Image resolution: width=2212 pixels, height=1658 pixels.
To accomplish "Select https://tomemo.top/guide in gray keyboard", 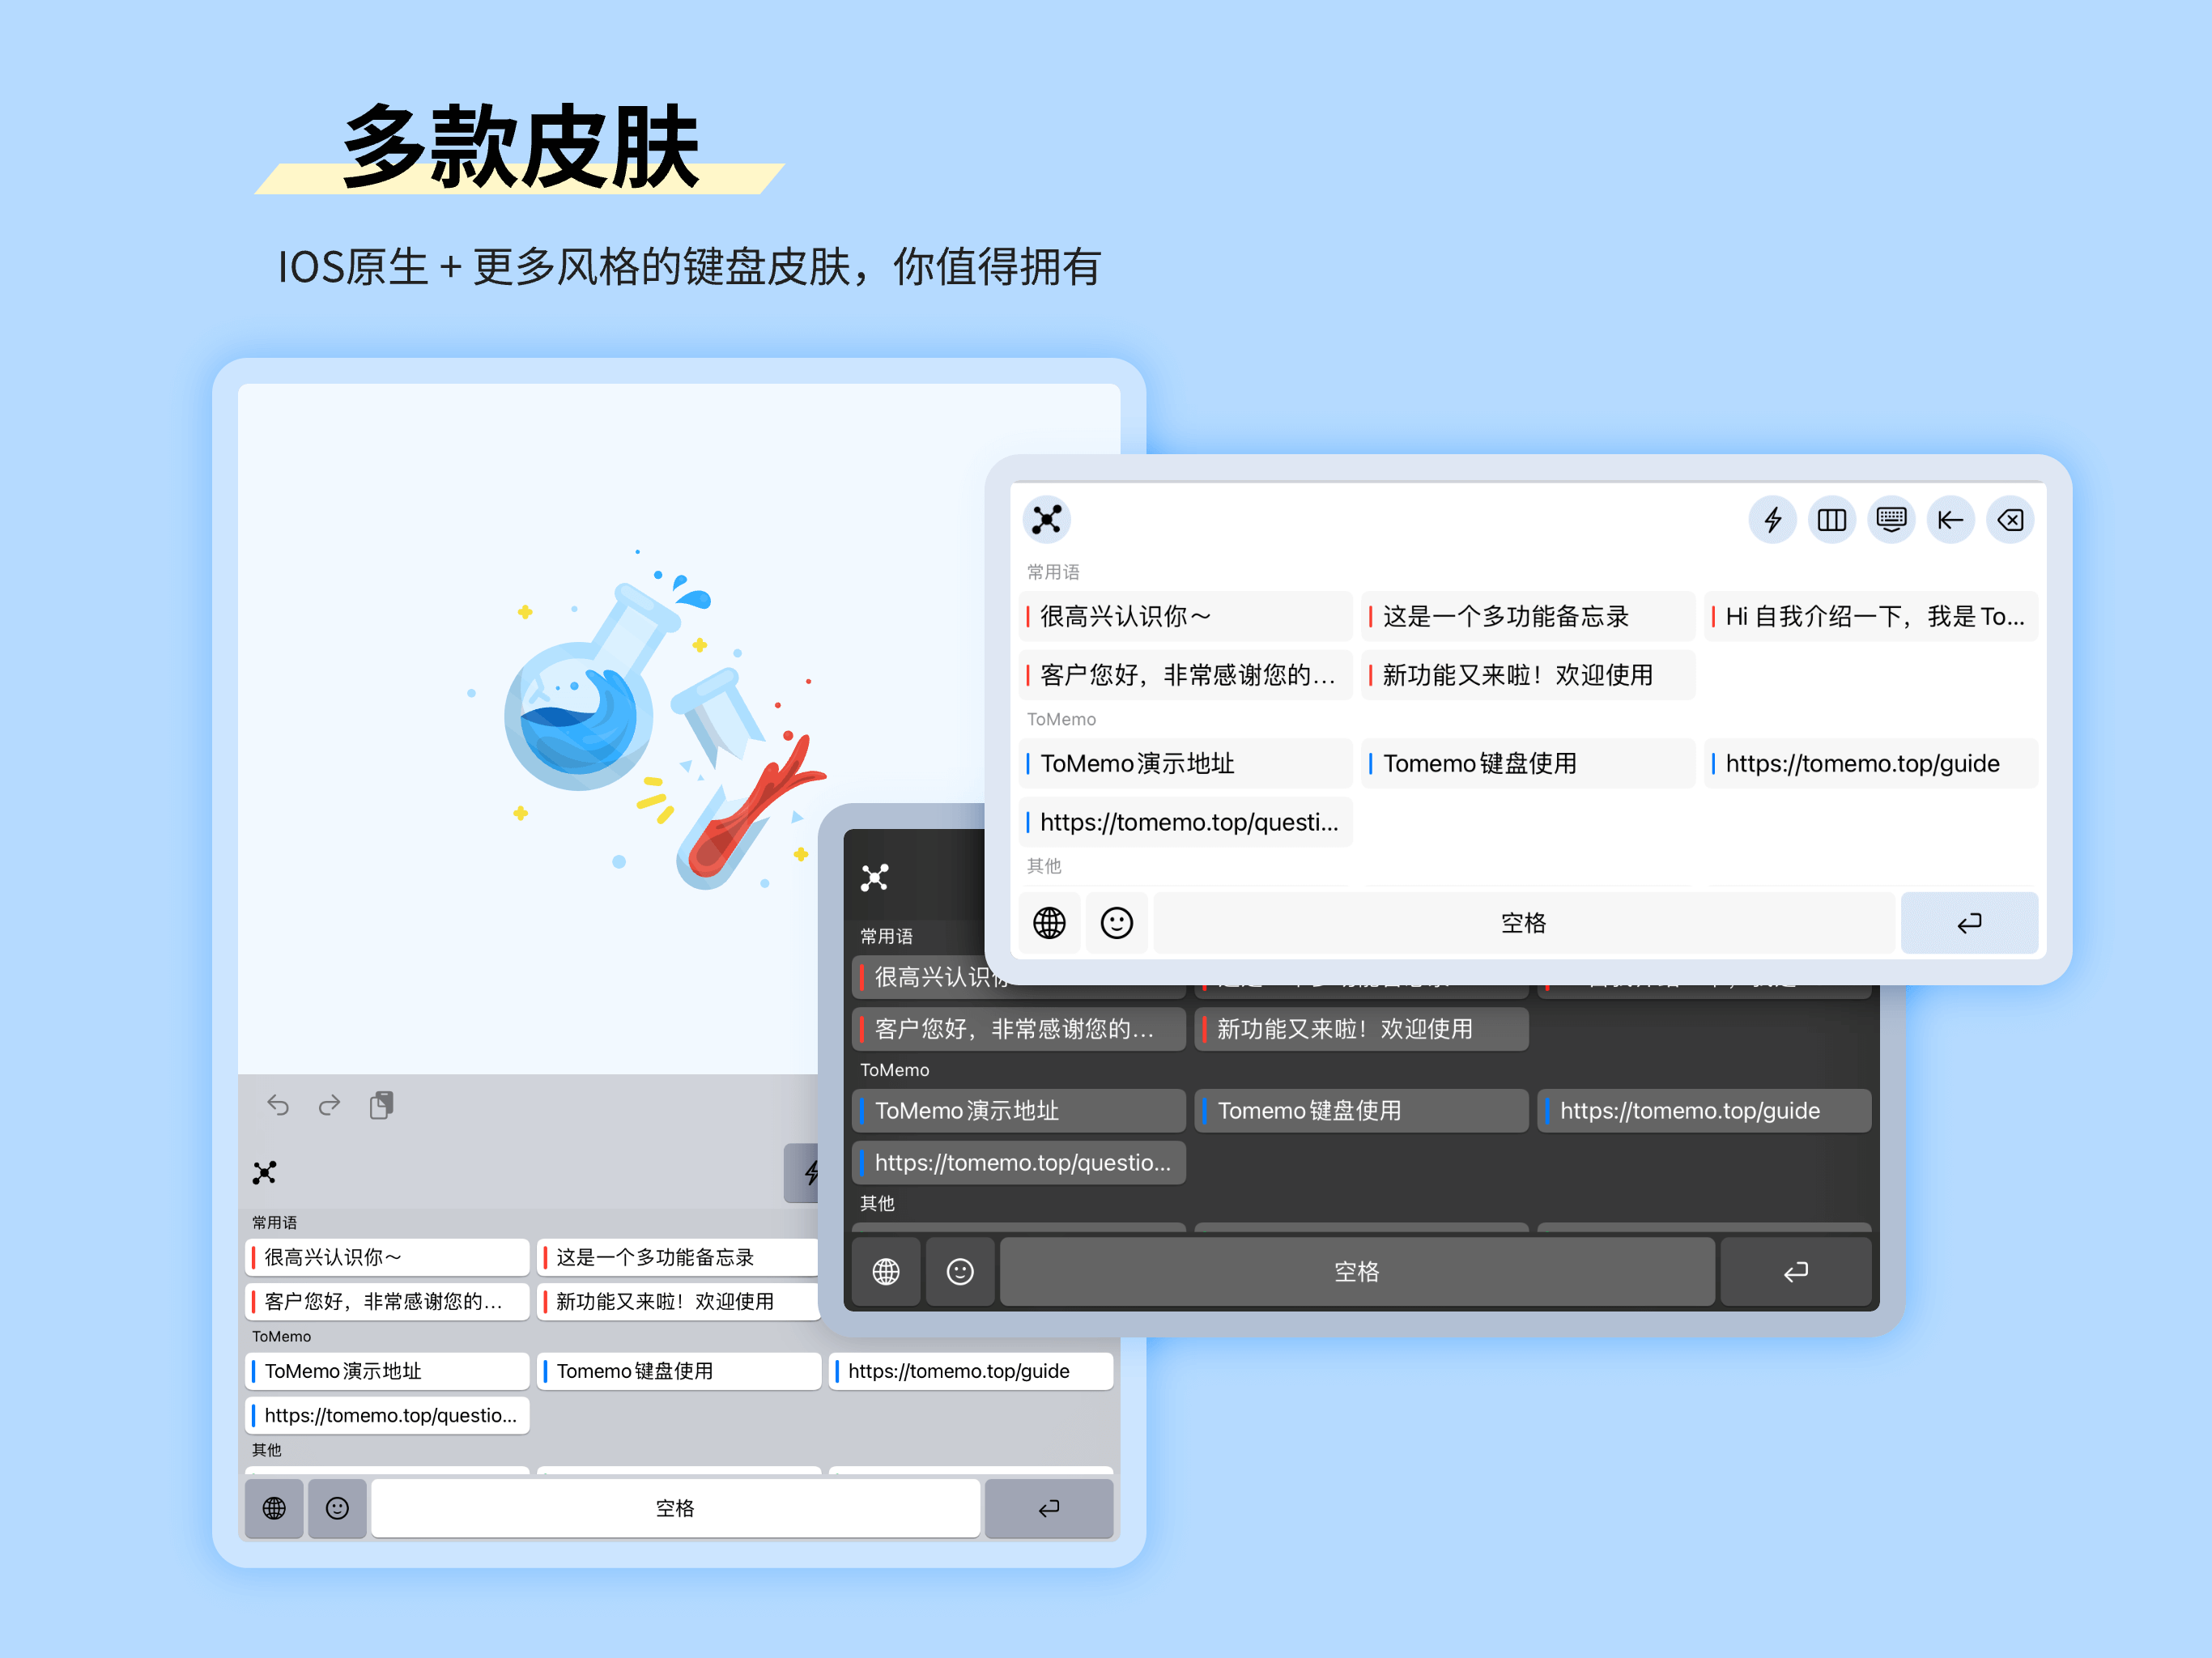I will tap(970, 1371).
